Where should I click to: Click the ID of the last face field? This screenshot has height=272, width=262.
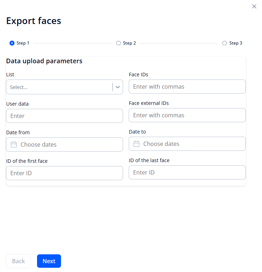[187, 172]
